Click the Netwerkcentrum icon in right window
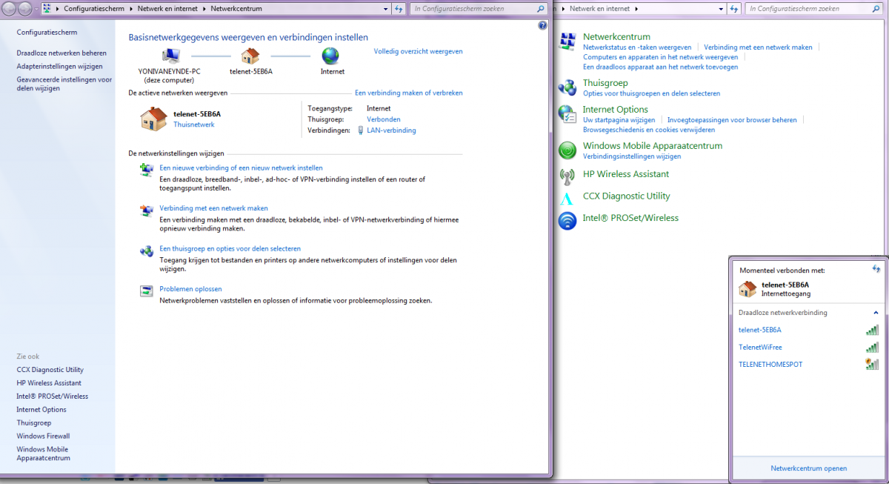 pyautogui.click(x=567, y=42)
